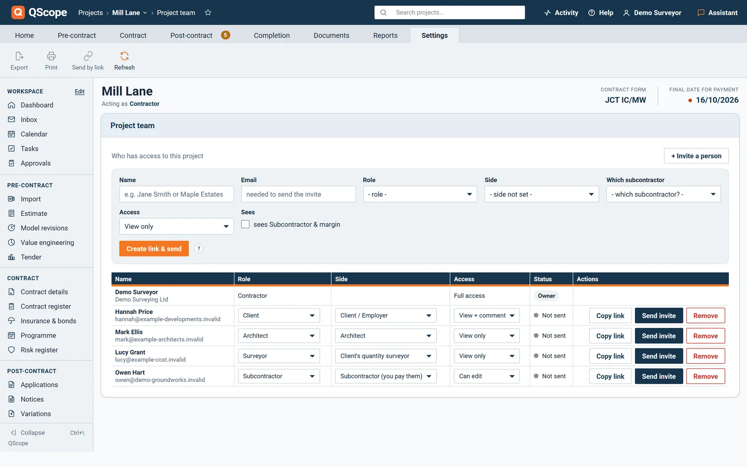
Task: Change Mark Ellis's side dropdown
Action: [x=386, y=336]
